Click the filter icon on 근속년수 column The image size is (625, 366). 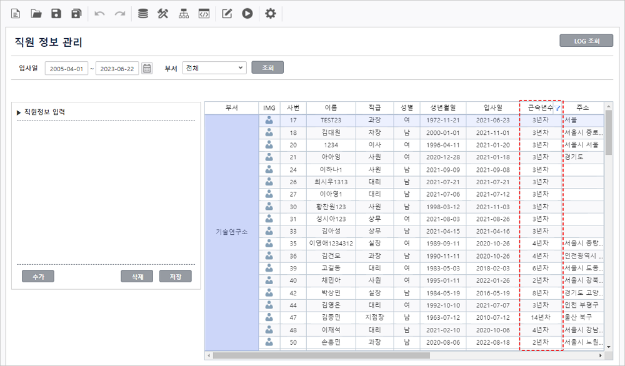pyautogui.click(x=557, y=108)
